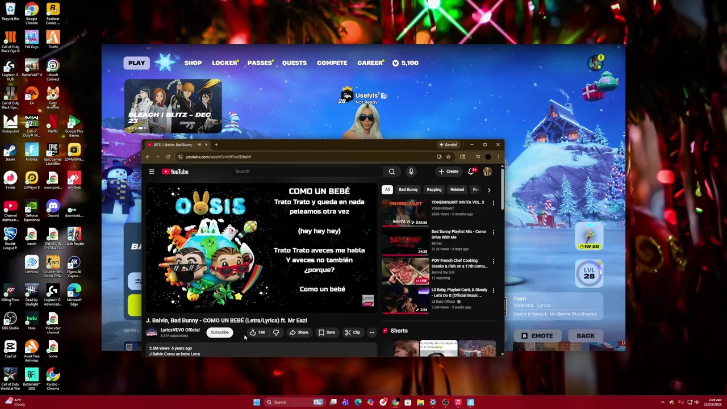Open the YouTube account avatar menu
727x409 pixels.
click(487, 172)
